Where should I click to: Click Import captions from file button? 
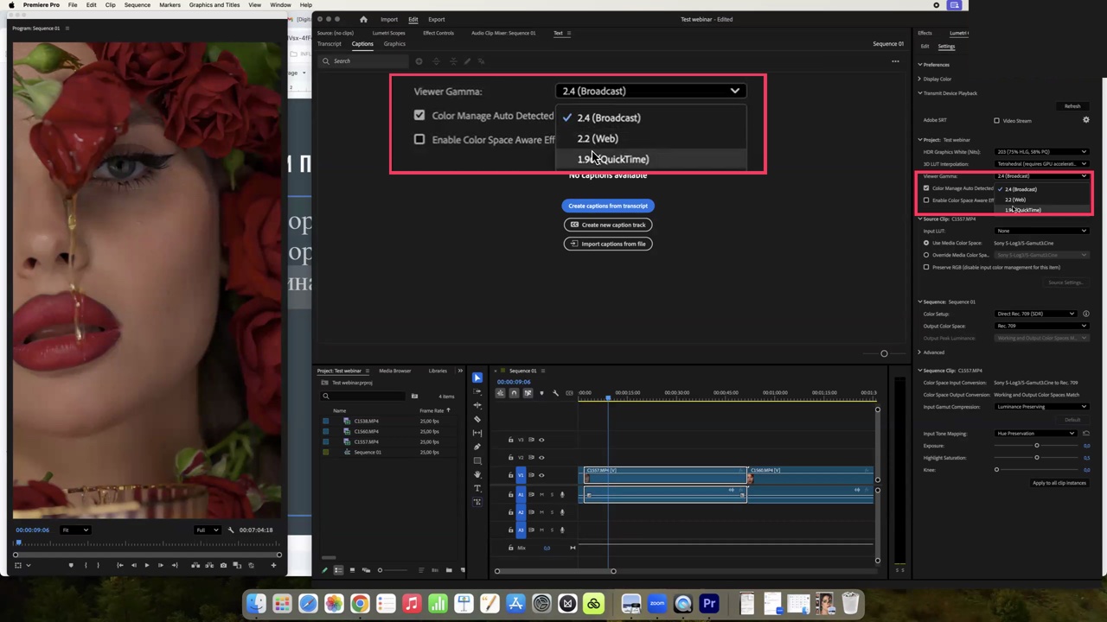(x=608, y=244)
